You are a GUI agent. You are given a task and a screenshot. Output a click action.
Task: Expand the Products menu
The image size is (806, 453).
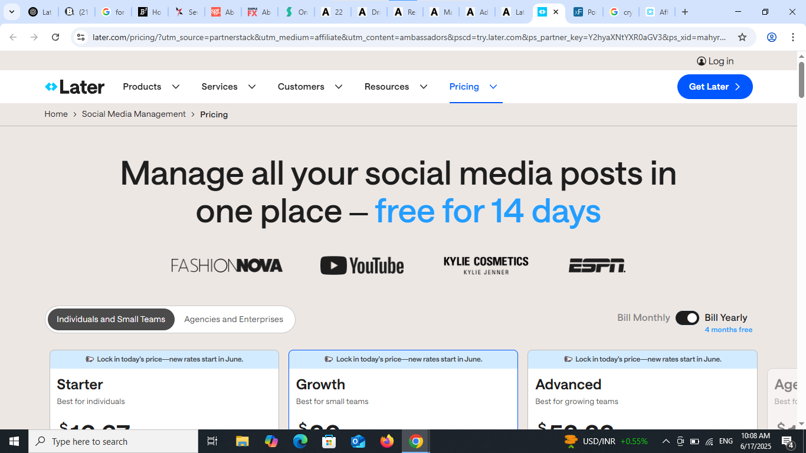[152, 87]
